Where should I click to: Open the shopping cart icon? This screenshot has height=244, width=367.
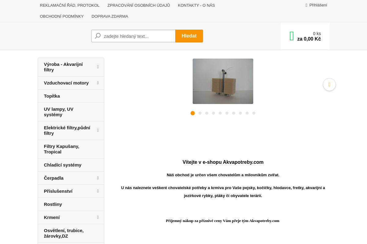tap(291, 36)
